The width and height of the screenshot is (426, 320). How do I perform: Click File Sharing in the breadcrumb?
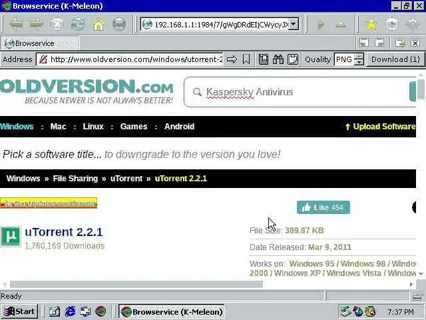pos(75,179)
